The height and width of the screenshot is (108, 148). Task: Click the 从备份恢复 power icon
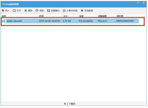(64, 11)
